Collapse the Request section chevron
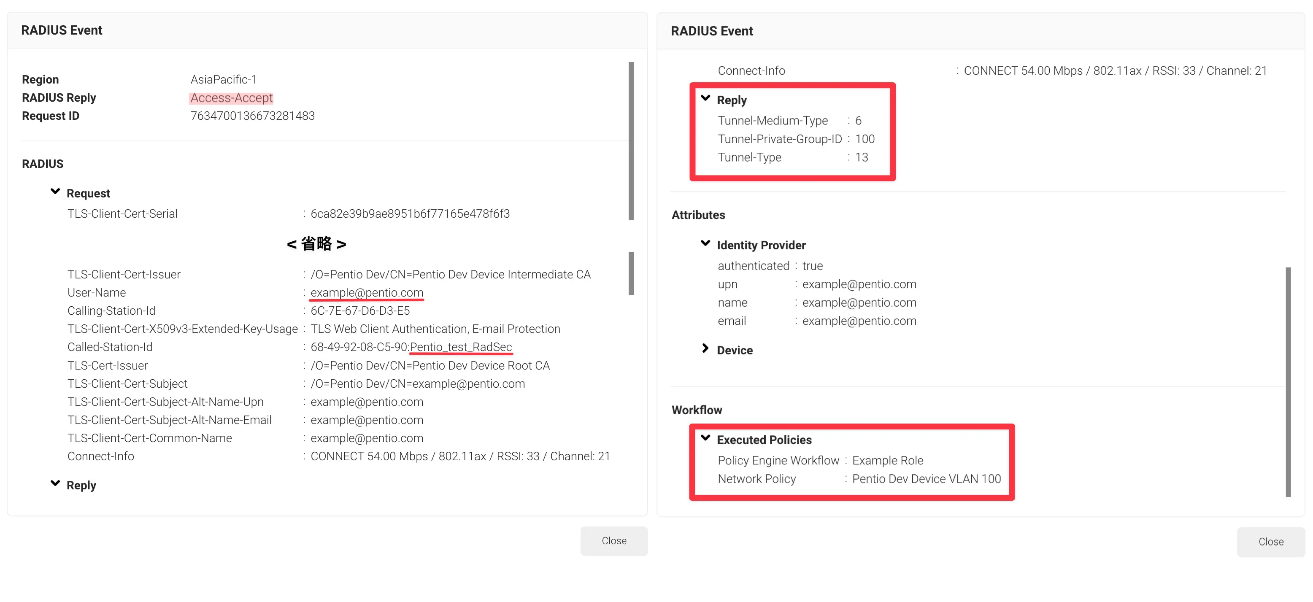 tap(55, 192)
